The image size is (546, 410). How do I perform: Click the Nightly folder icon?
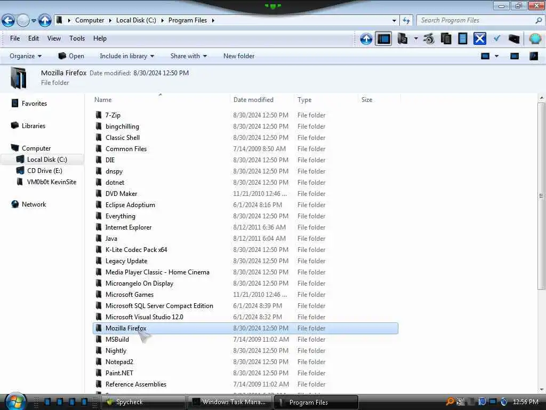(x=99, y=350)
